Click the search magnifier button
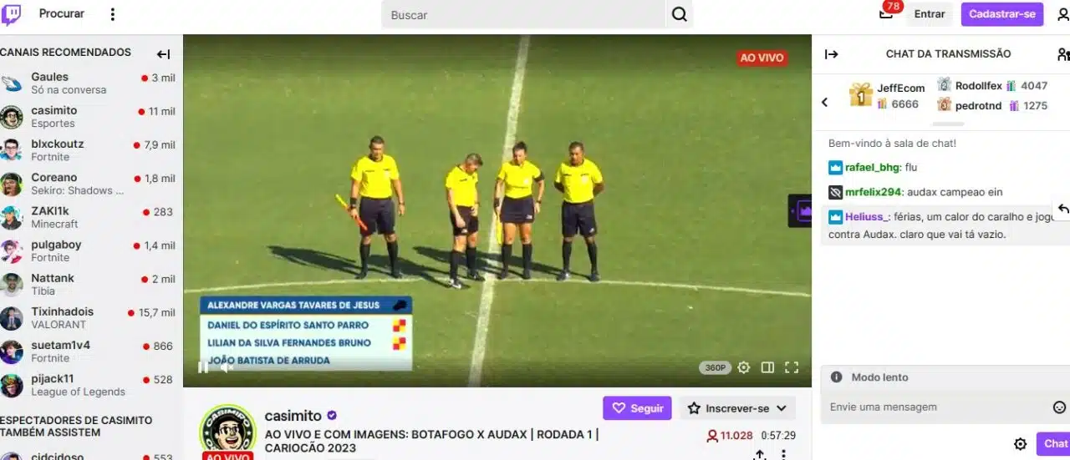Screen dimensions: 1070x460 680,14
